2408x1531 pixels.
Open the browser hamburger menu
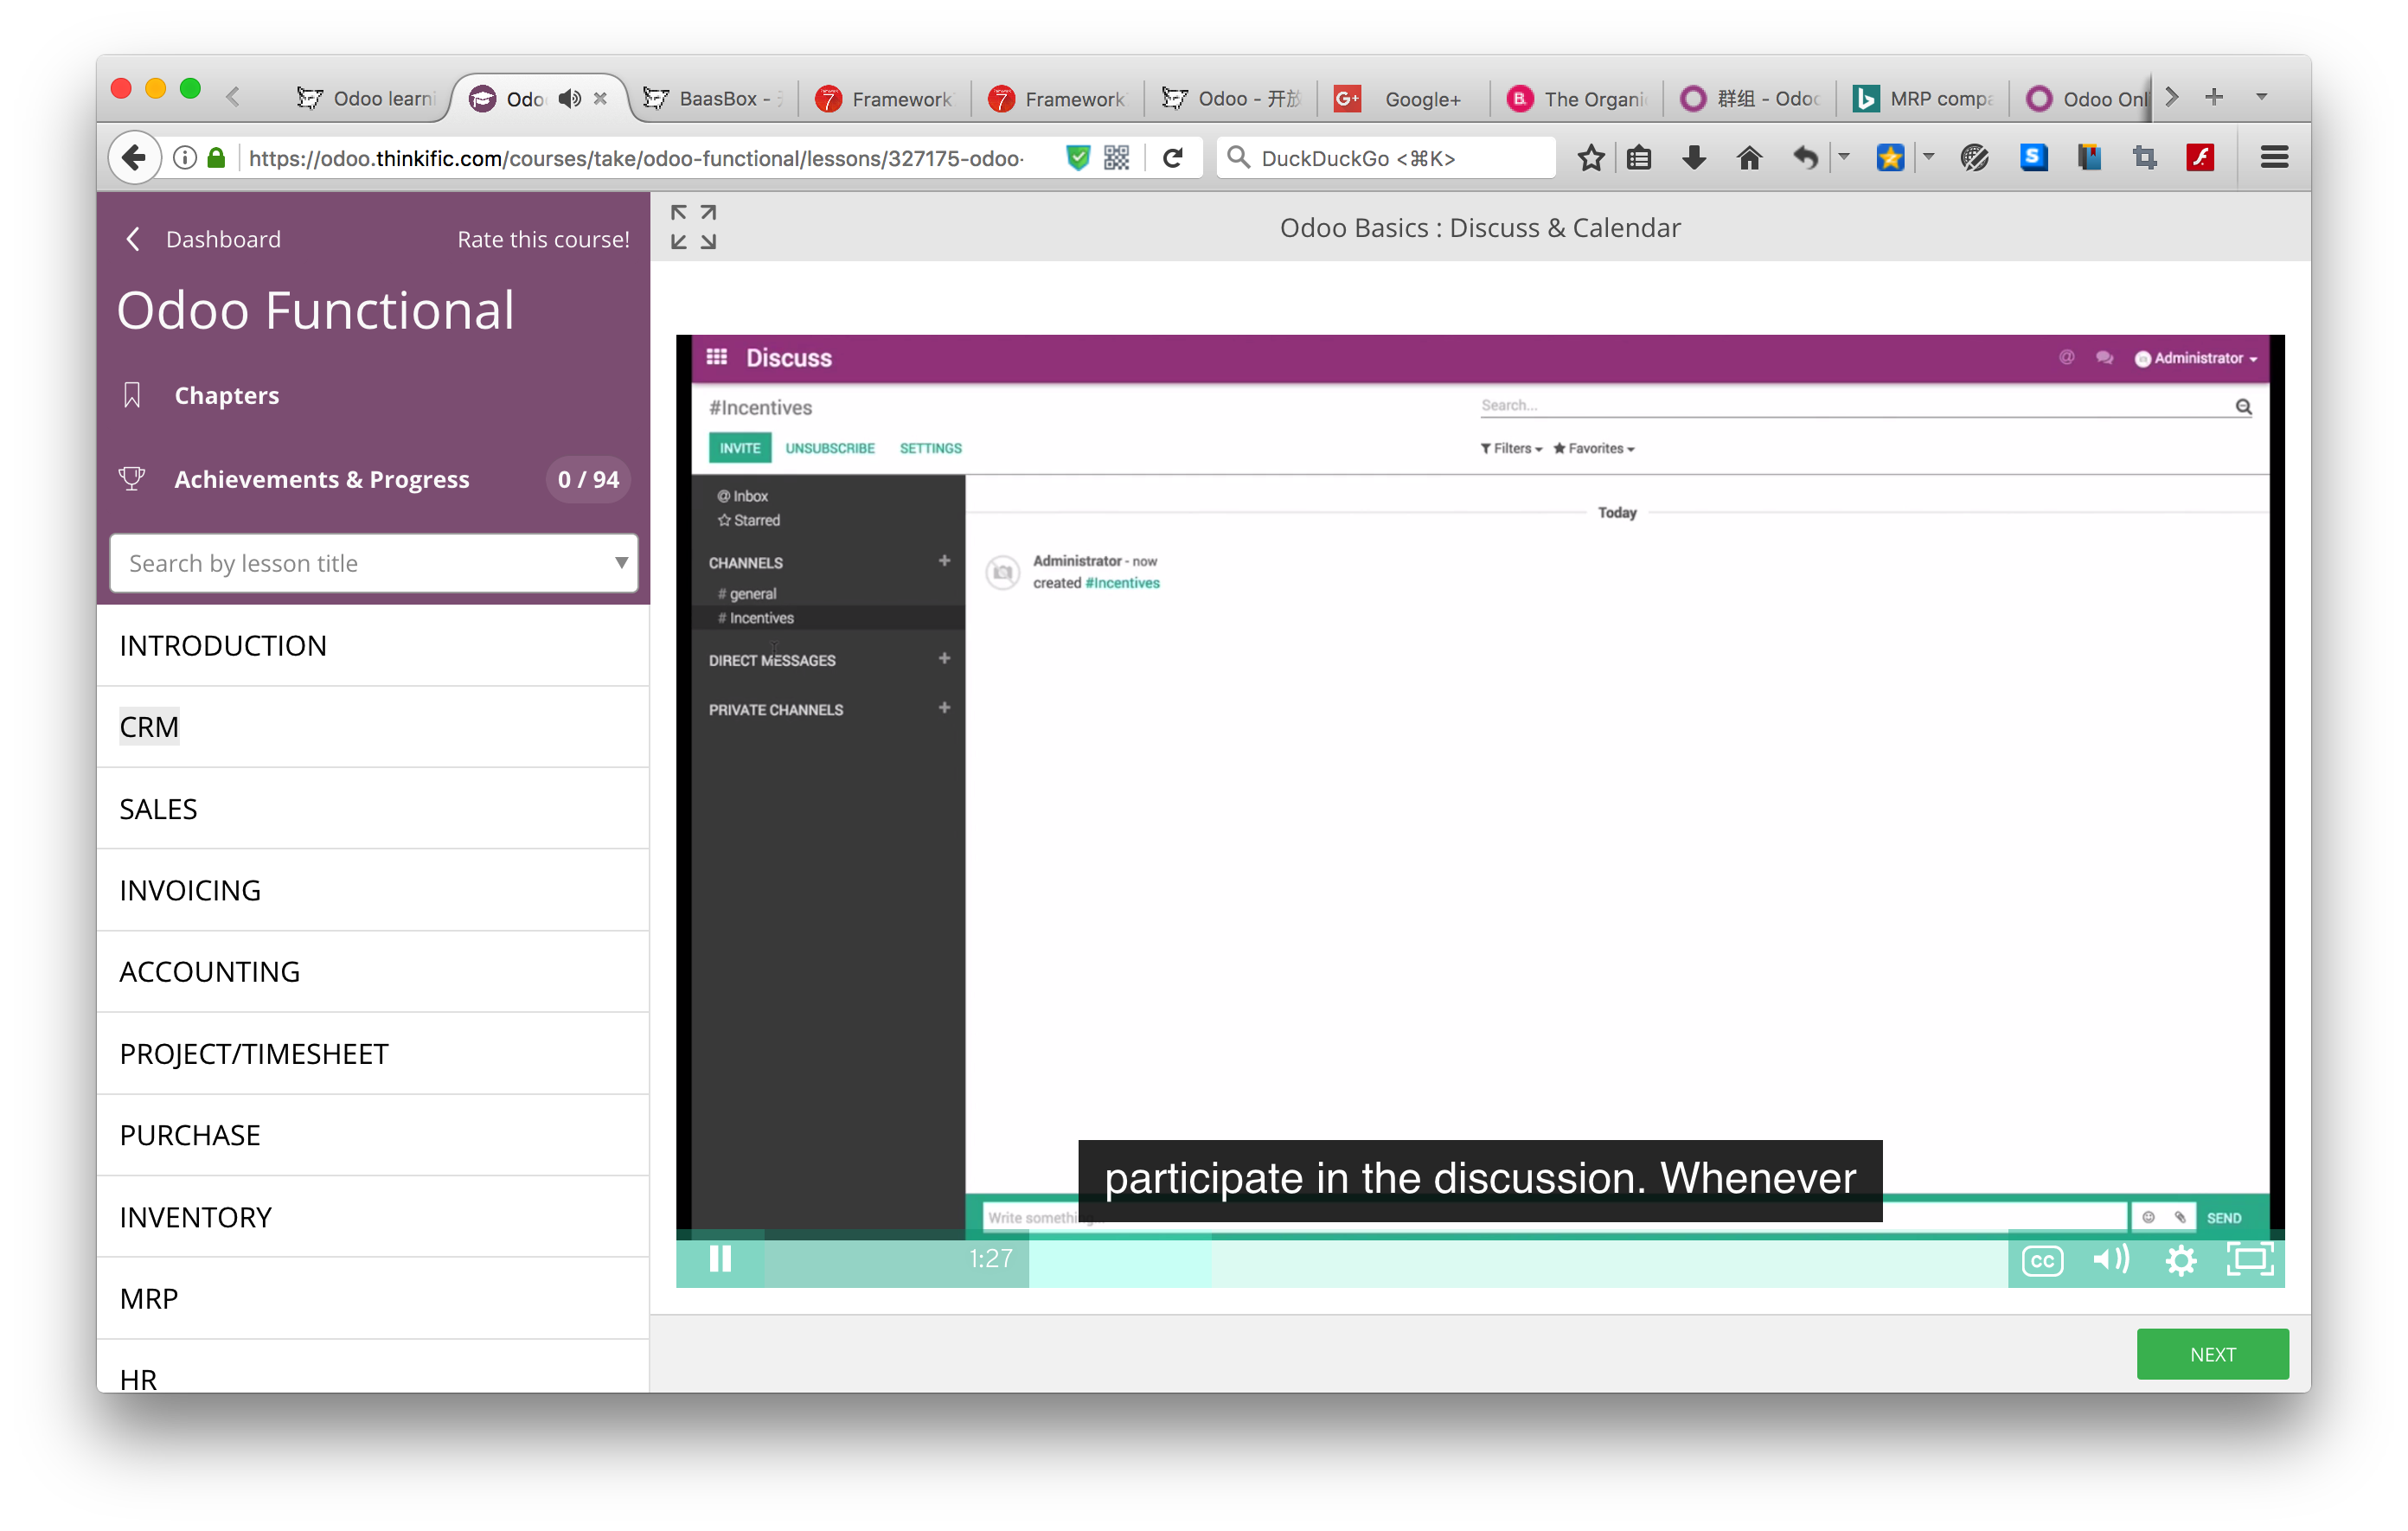2274,158
